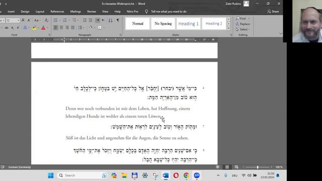Increase paragraph indent

(x=91, y=20)
